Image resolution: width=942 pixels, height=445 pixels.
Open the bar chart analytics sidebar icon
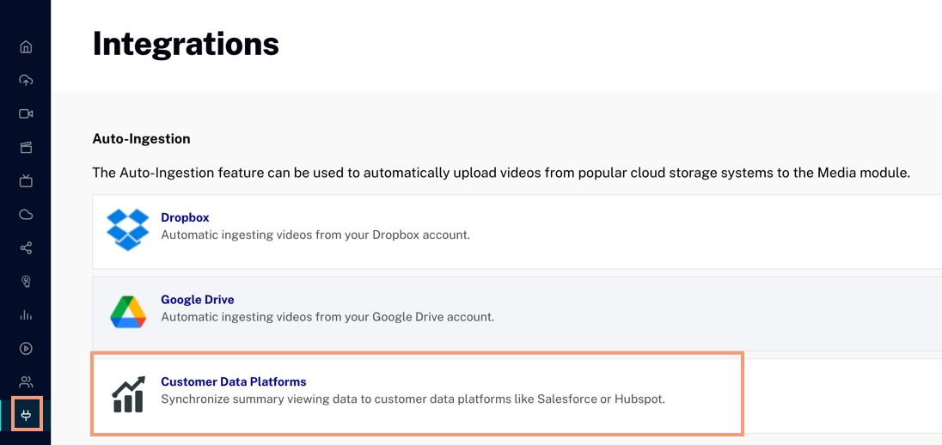(26, 315)
